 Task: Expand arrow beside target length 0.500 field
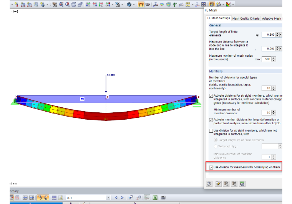click(280, 35)
